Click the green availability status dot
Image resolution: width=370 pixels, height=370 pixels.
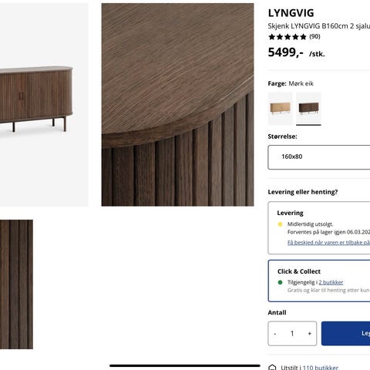281,282
